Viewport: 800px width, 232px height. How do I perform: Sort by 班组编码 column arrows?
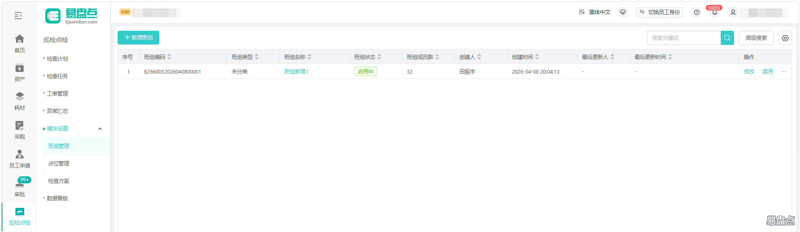pyautogui.click(x=169, y=57)
